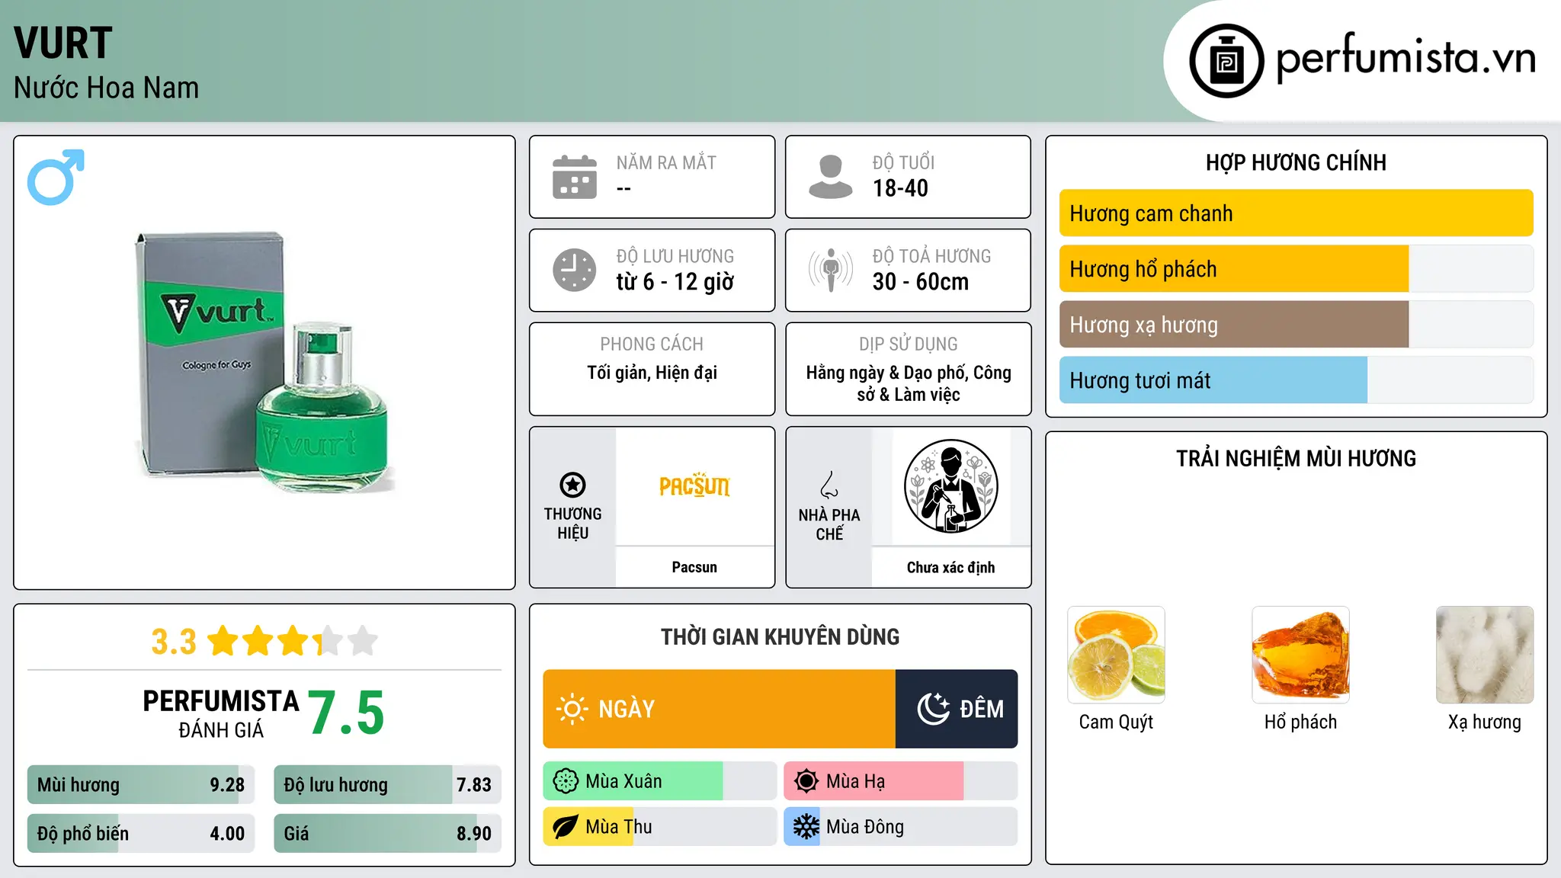
Task: Click the 18-40 age range value
Action: coord(900,188)
